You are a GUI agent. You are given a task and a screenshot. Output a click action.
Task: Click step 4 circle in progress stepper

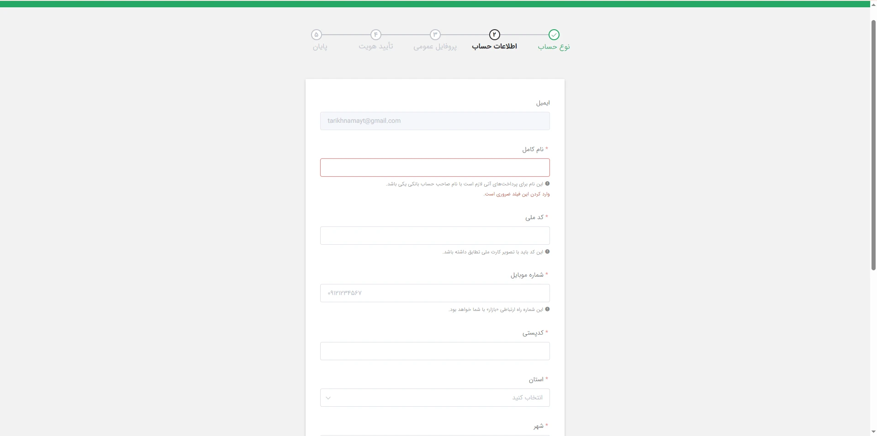[x=375, y=35]
